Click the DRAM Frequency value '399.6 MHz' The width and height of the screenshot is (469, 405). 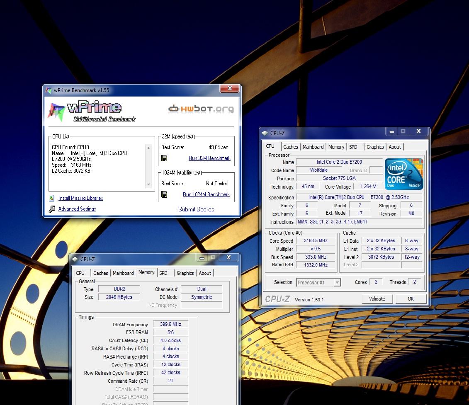click(170, 324)
